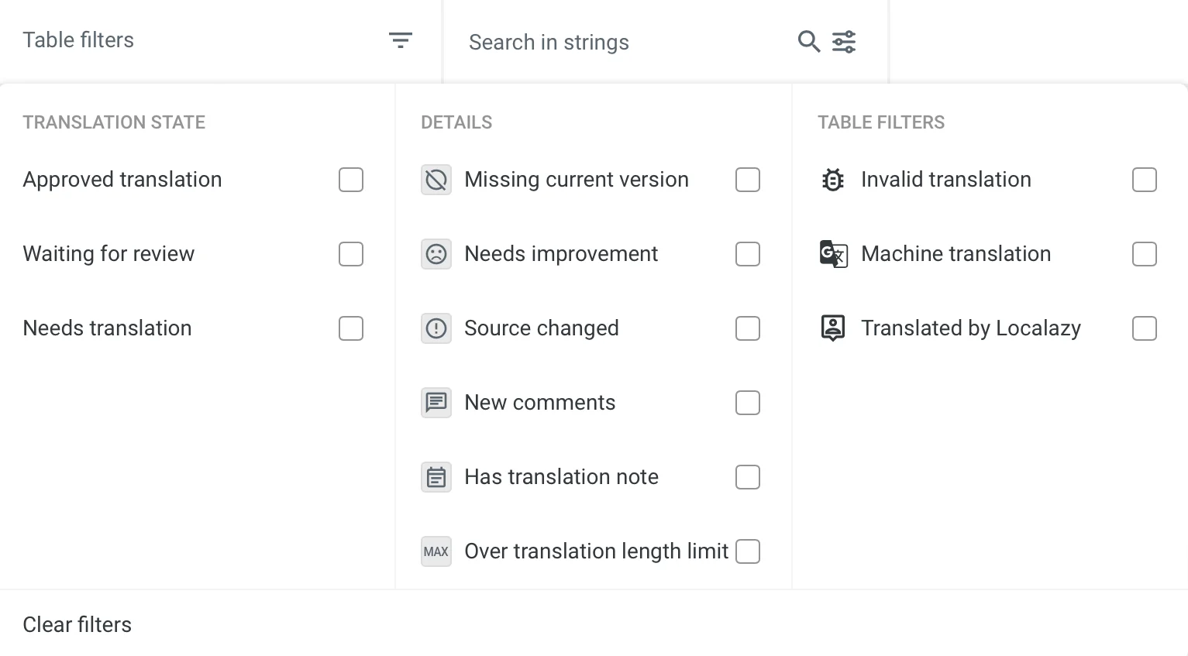
Task: Select the Over translation length limit checkbox
Action: click(748, 551)
